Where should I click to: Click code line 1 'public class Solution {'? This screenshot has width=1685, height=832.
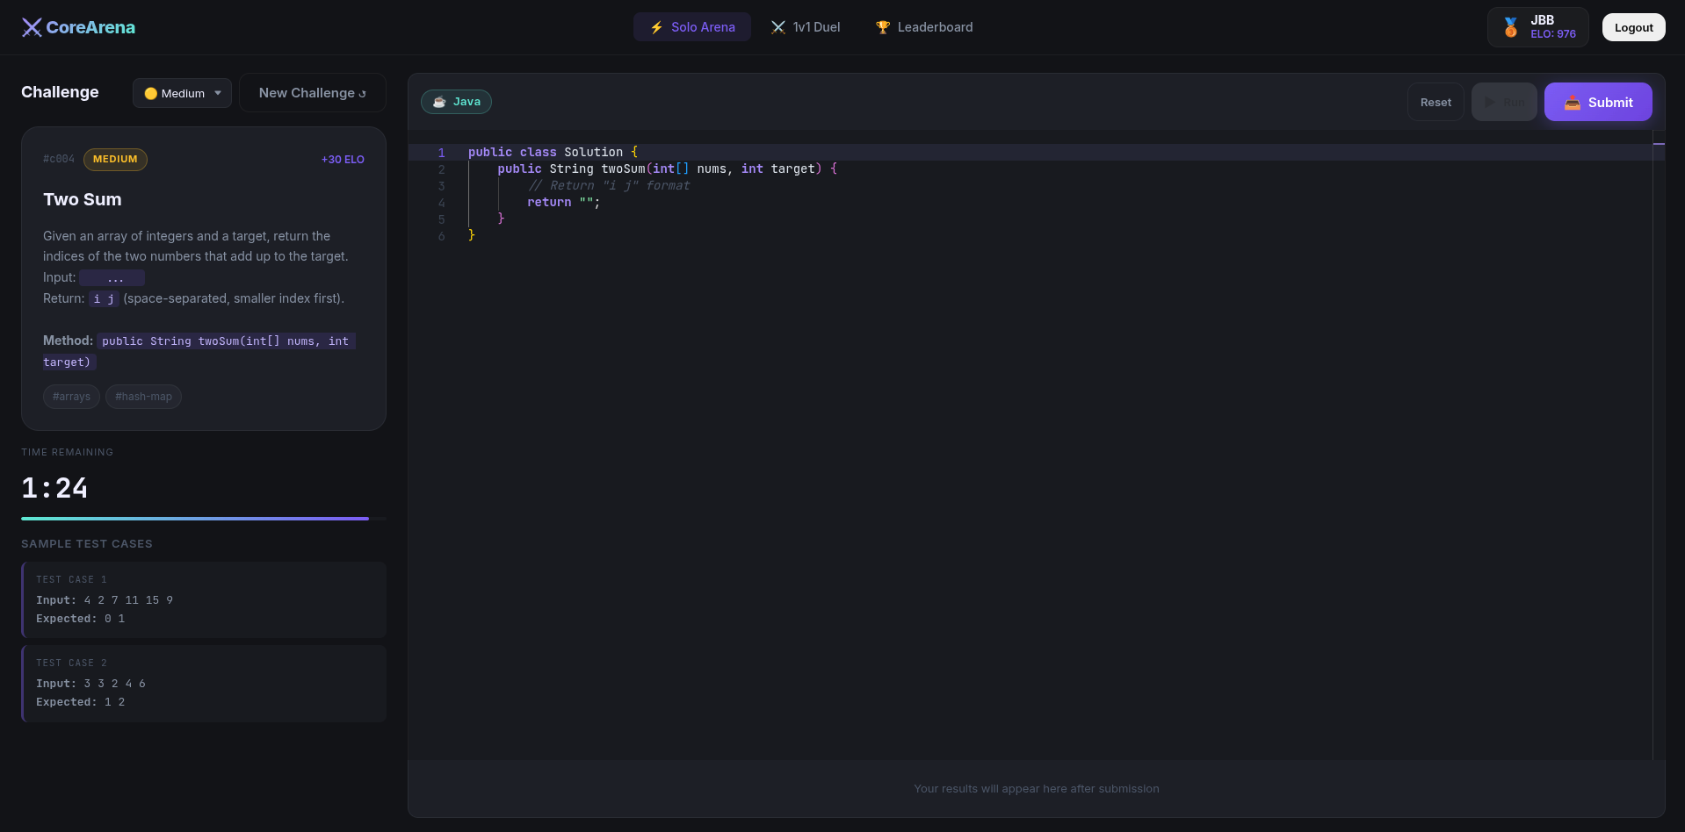[x=553, y=153]
